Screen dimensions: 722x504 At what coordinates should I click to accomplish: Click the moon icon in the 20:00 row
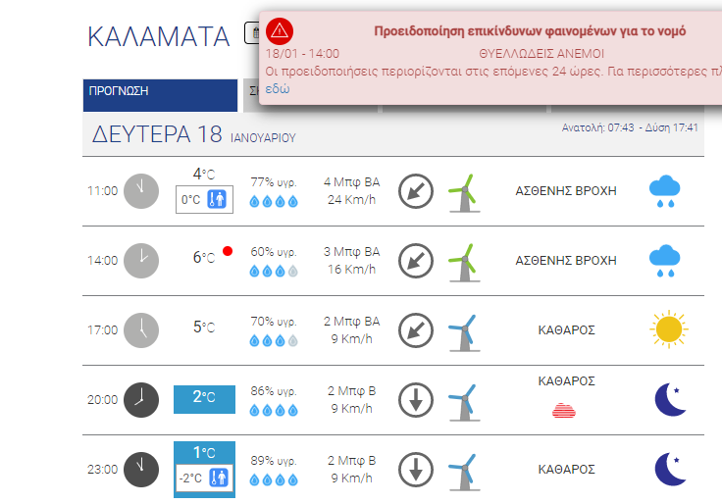pos(670,399)
